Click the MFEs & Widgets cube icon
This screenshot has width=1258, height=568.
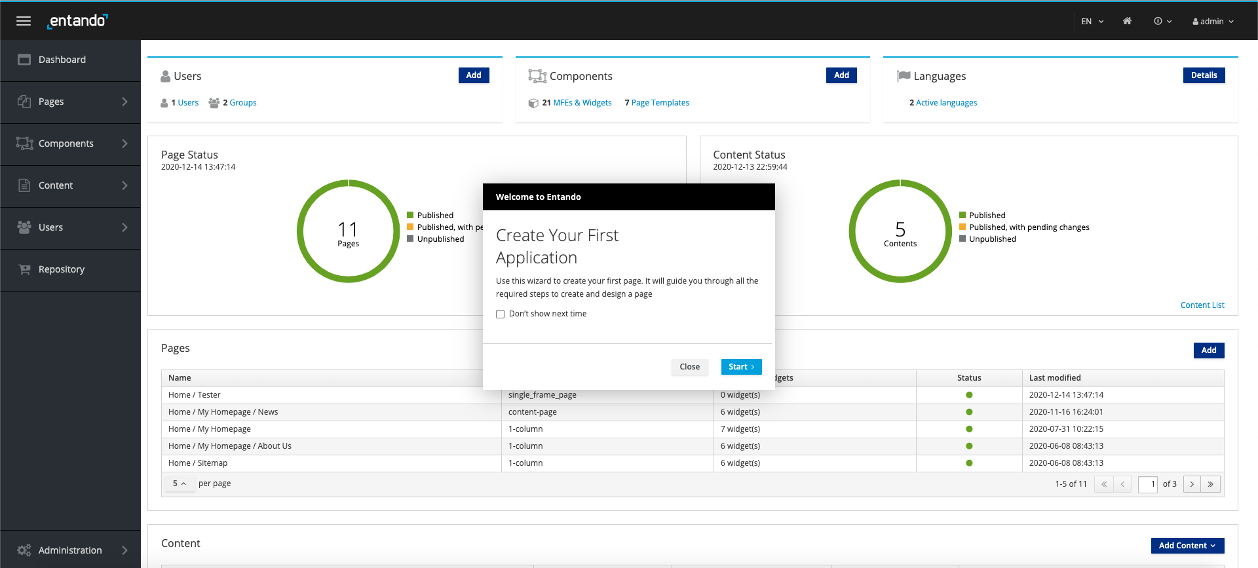[x=533, y=103]
